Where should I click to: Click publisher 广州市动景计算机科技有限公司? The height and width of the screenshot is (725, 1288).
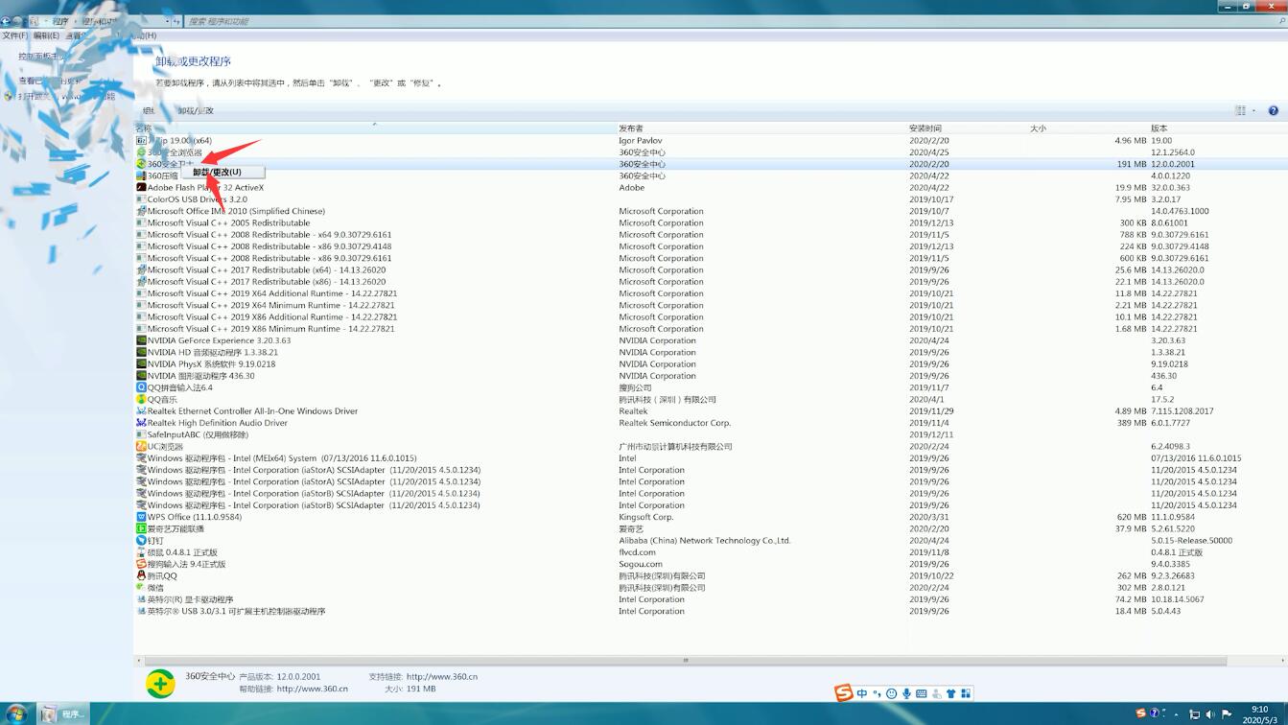(675, 446)
